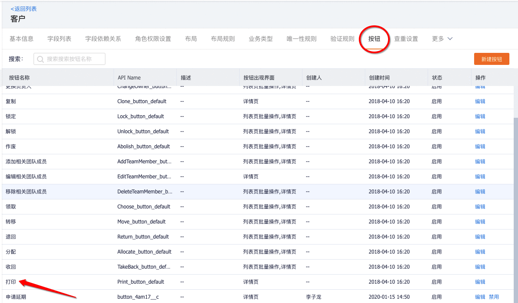
Task: Click Unlock_button_default API name
Action: (x=143, y=132)
